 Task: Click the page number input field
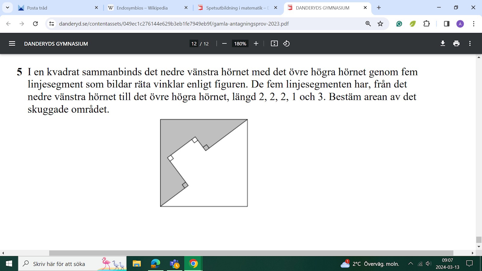click(194, 44)
